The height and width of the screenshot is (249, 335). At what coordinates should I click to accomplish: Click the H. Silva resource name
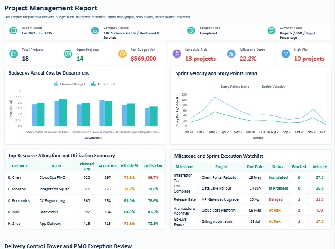coord(14,224)
